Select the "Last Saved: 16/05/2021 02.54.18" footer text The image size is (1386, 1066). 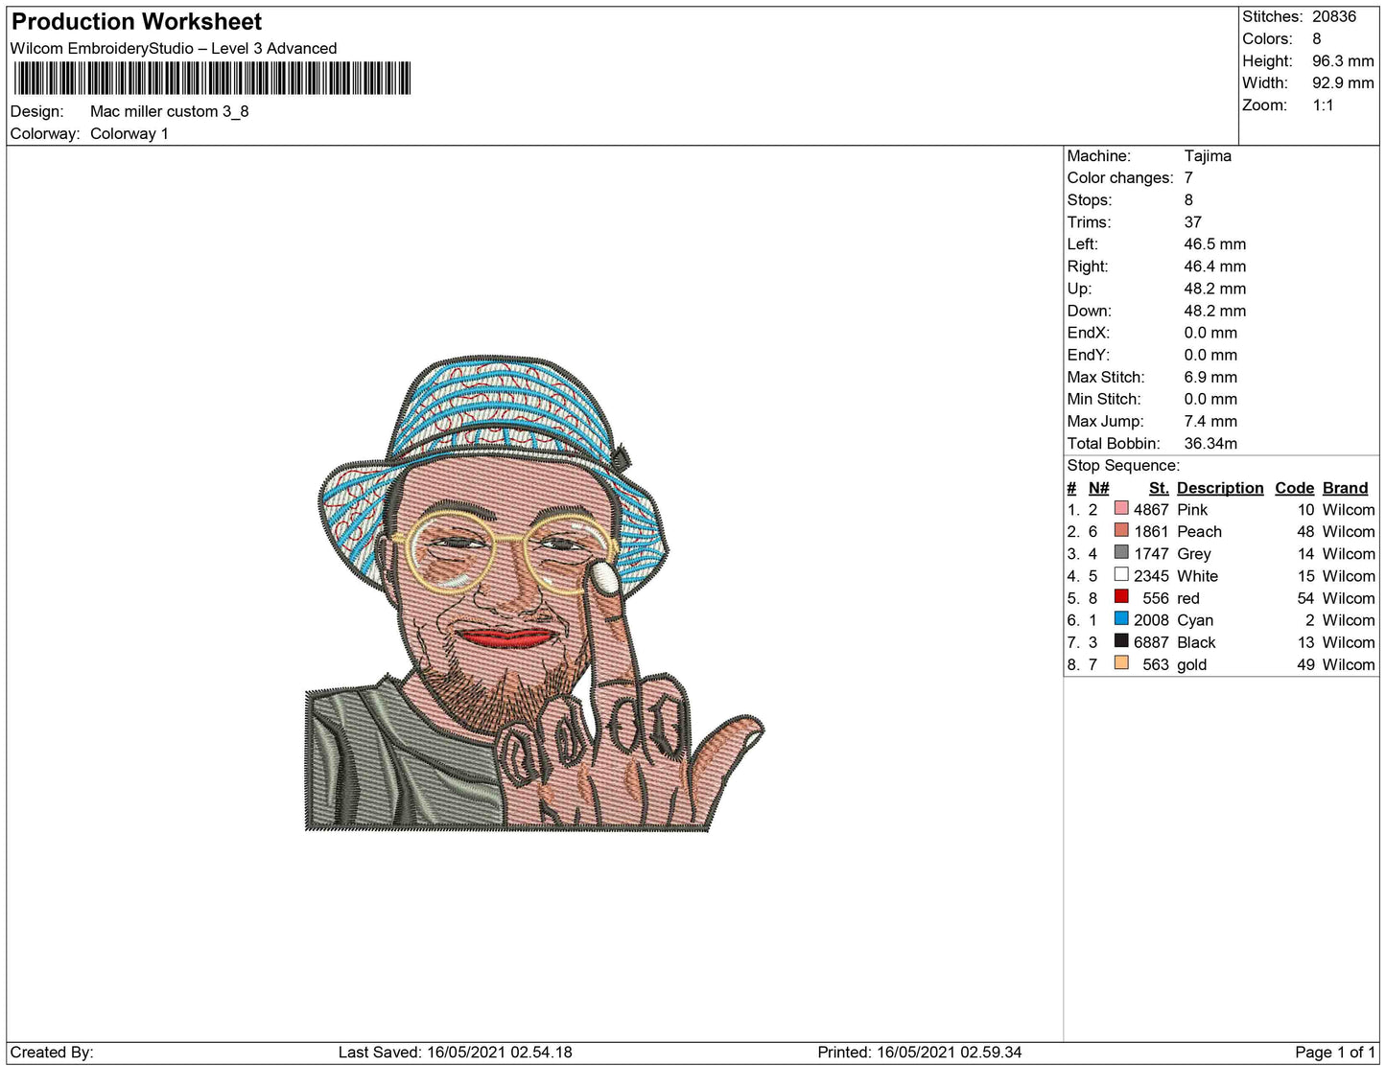[x=455, y=1052]
